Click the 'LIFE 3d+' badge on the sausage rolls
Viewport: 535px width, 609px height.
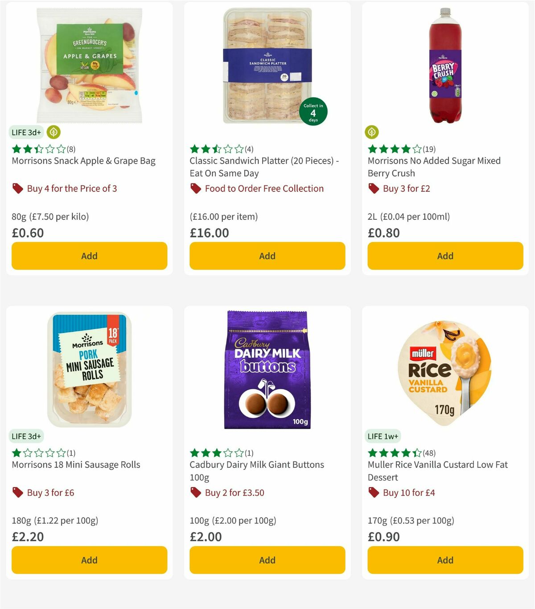pyautogui.click(x=27, y=436)
